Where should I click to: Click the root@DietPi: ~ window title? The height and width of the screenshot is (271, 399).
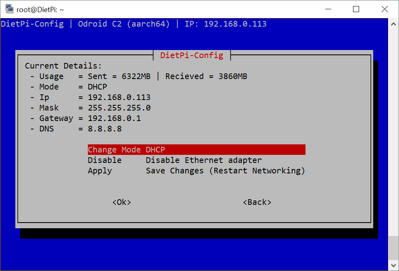[x=40, y=10]
